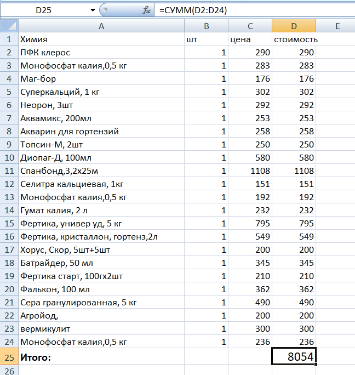Click header cell 'стоимость'
Image resolution: width=355 pixels, height=375 pixels.
[294, 39]
